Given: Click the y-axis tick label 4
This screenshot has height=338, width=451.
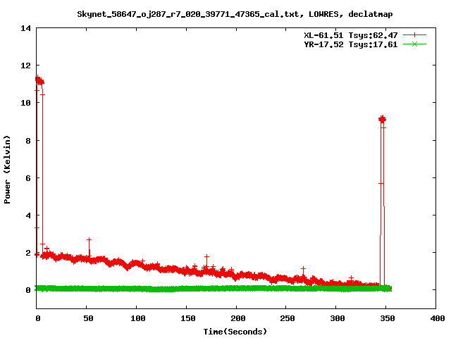Looking at the screenshot, I should click(28, 215).
